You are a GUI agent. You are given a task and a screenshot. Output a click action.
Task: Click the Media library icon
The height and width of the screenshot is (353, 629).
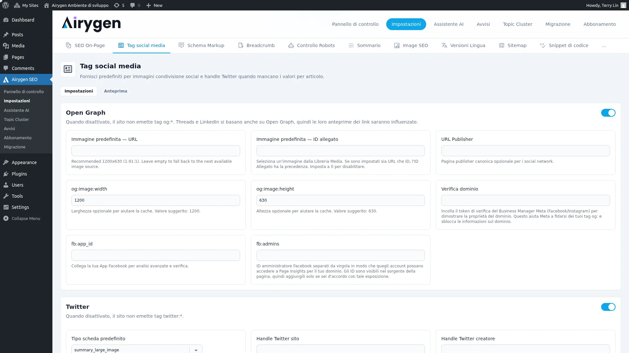pos(6,46)
